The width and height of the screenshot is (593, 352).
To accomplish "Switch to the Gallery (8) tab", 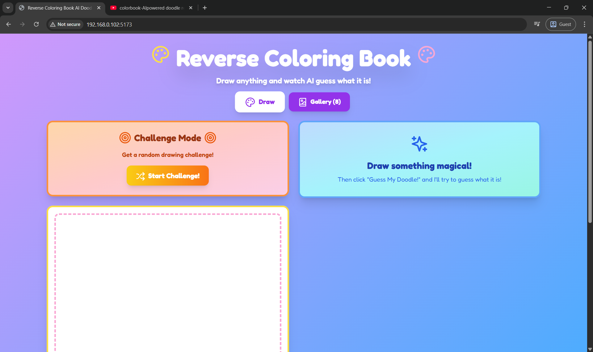I will click(319, 102).
